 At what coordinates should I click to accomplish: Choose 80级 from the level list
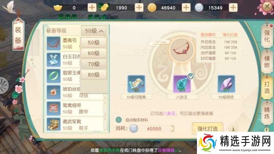point(94,75)
